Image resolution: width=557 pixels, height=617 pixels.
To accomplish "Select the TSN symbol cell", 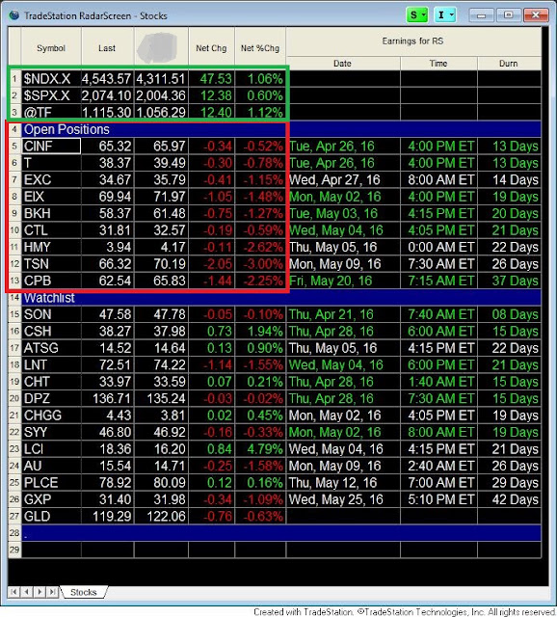I will [x=51, y=263].
